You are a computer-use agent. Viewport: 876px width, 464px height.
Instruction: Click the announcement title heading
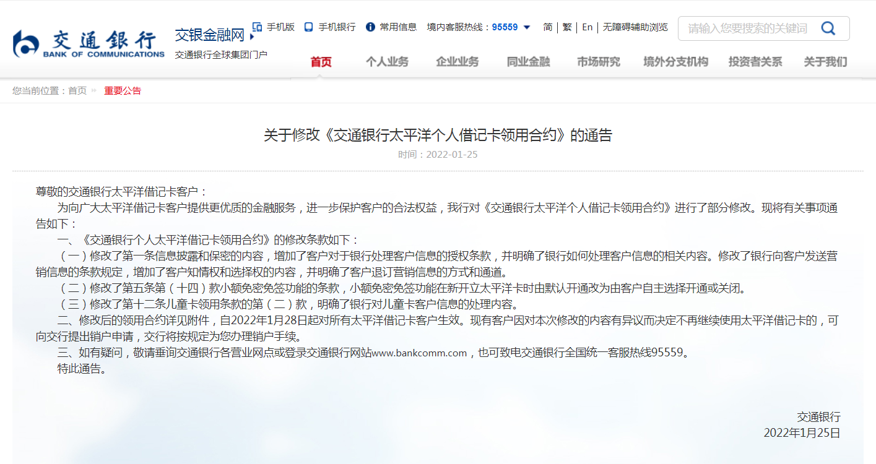pyautogui.click(x=438, y=135)
